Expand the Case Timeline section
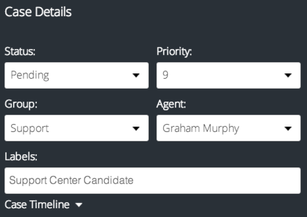This screenshot has height=217, width=307. [x=37, y=204]
